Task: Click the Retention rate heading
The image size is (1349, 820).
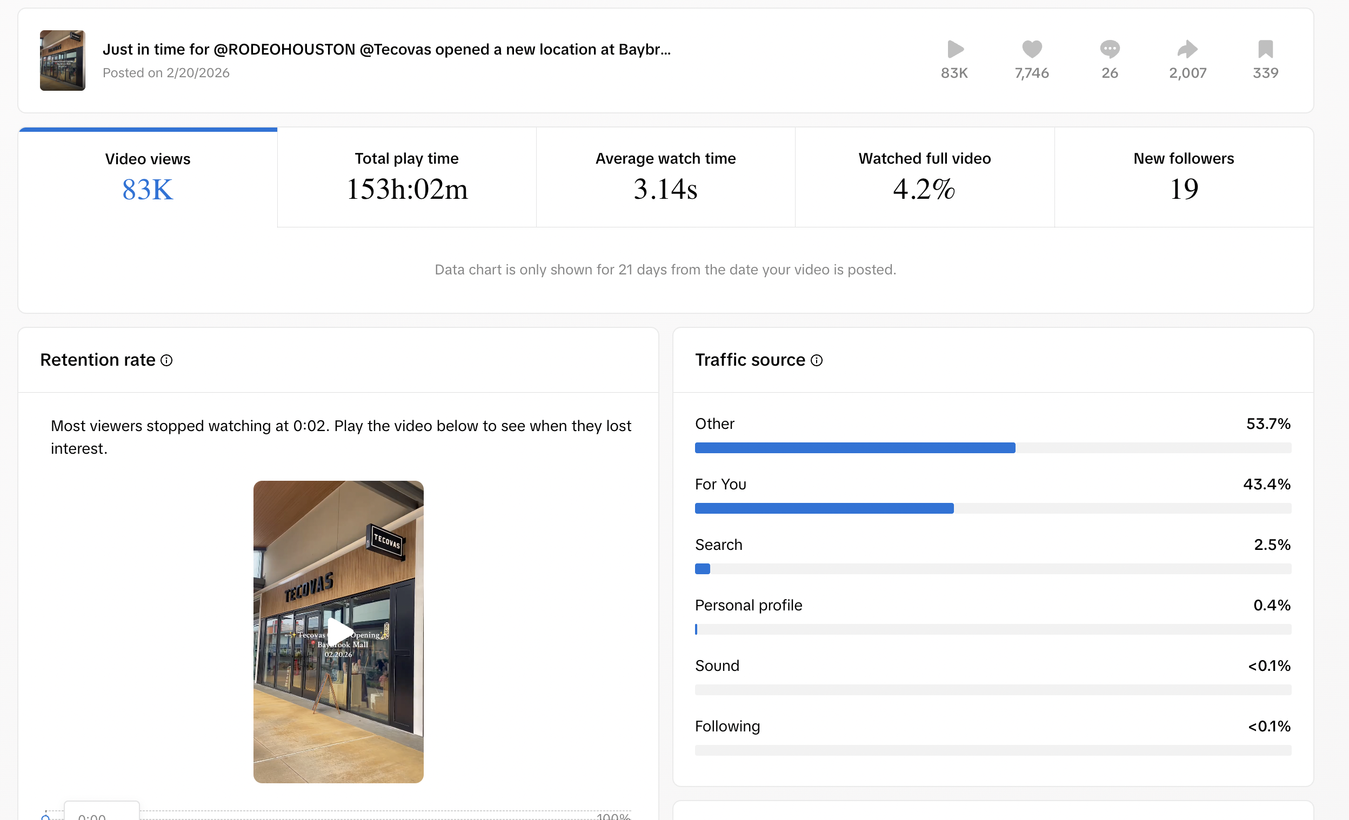Action: tap(98, 360)
